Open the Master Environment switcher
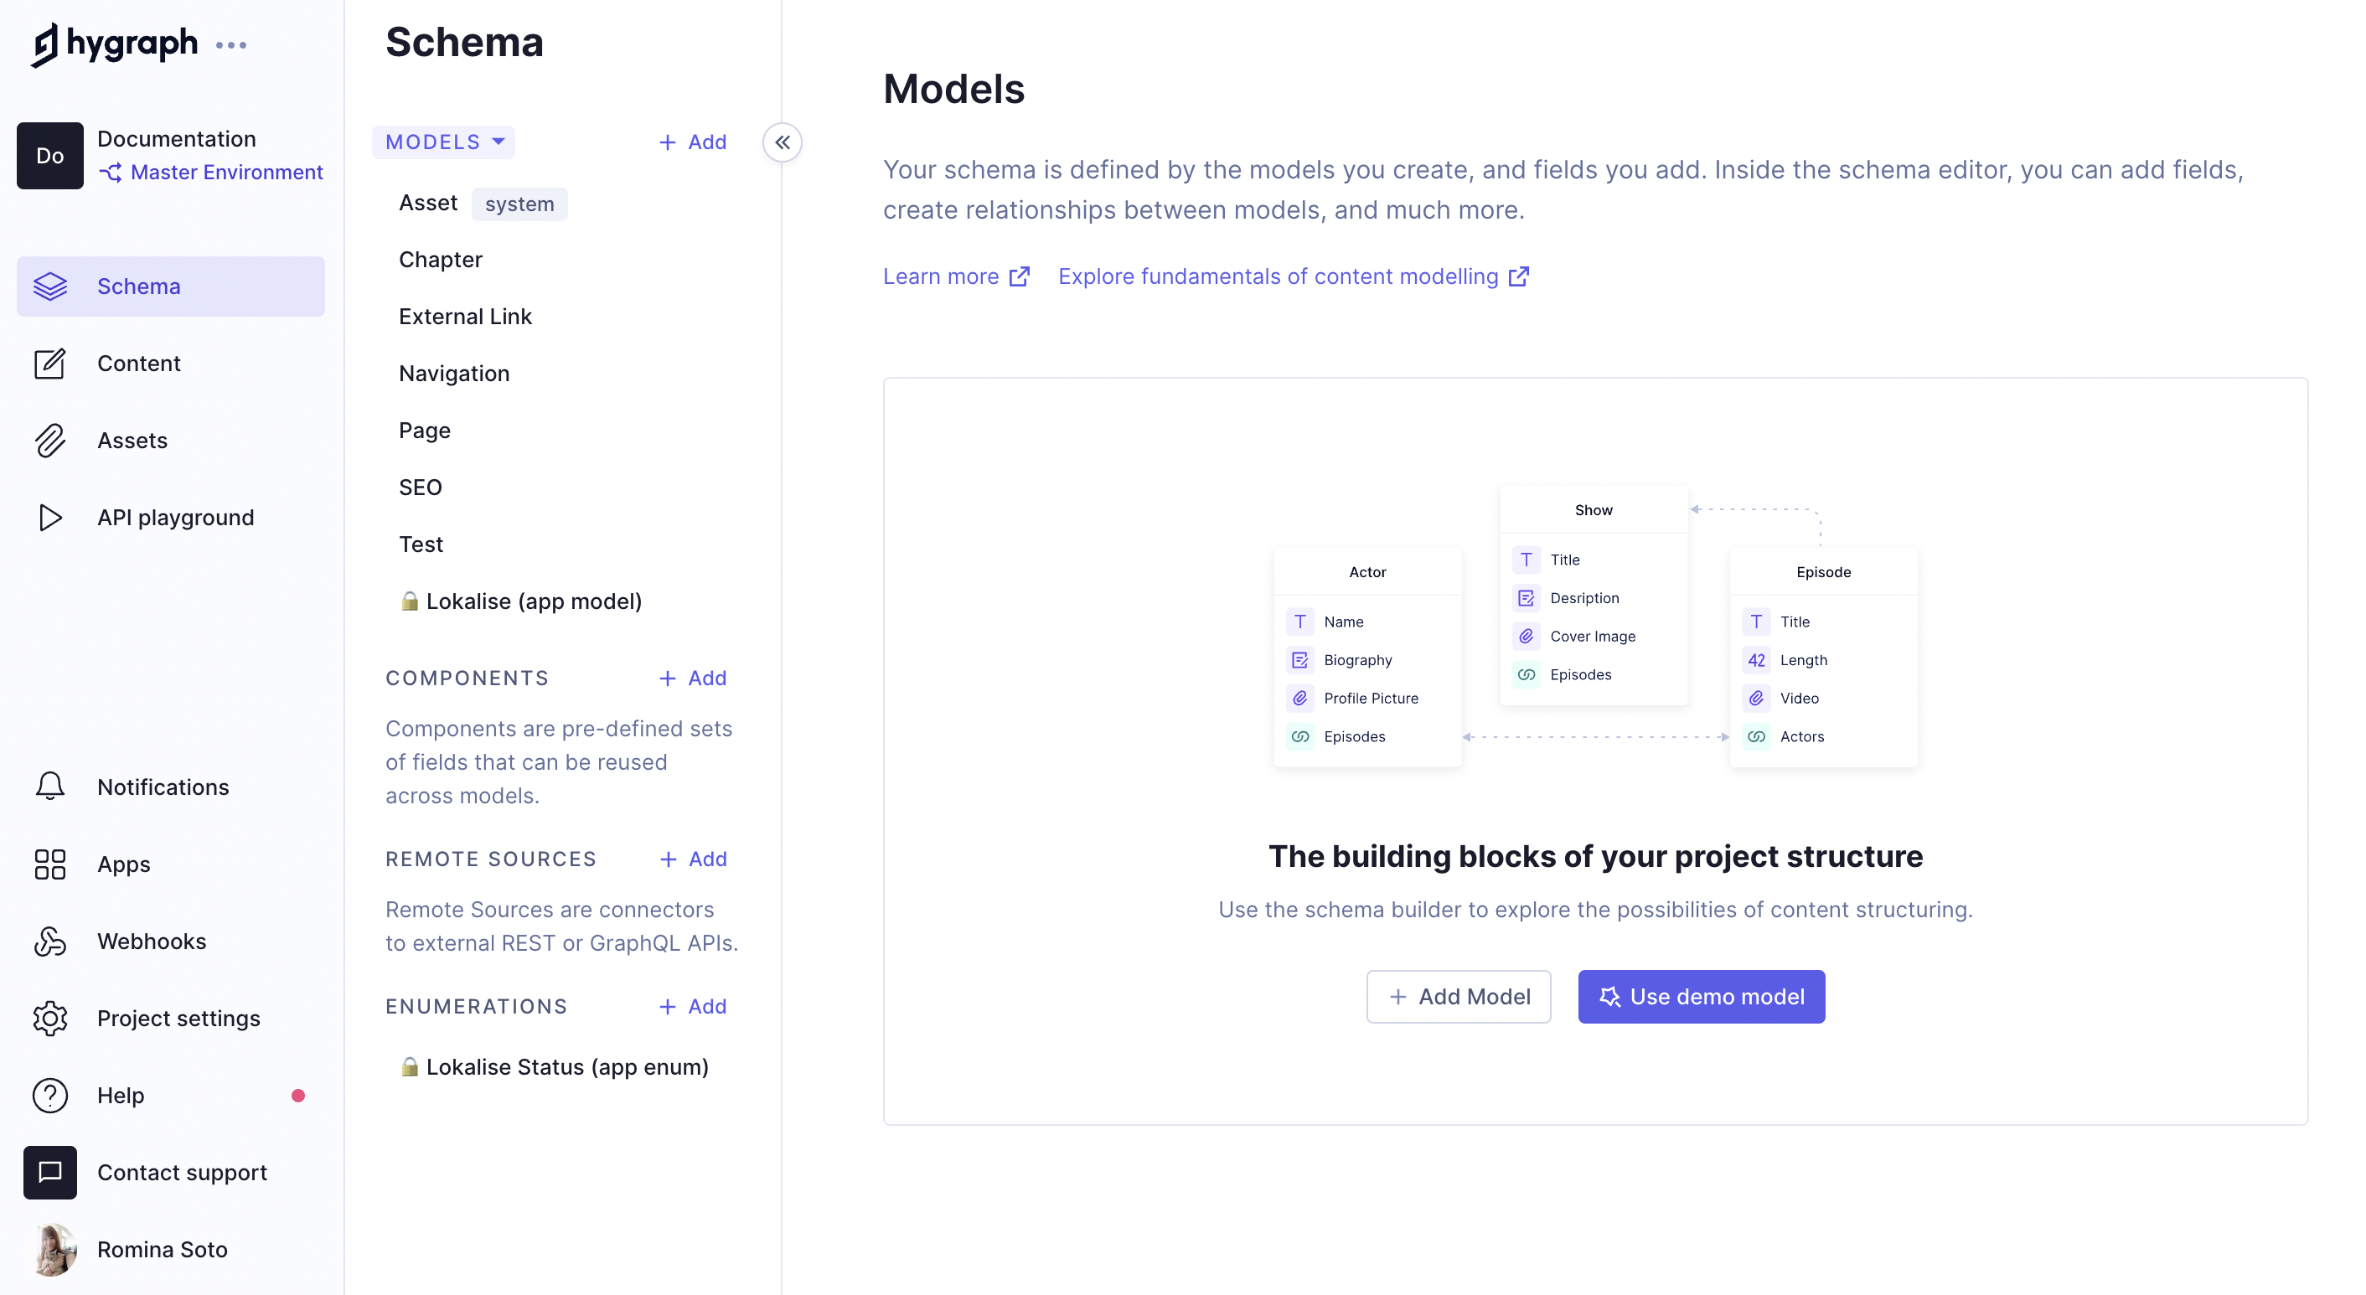Viewport: 2366px width, 1295px height. point(211,173)
